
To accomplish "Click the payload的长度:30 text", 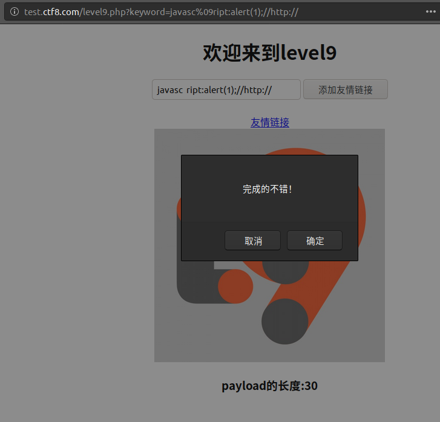I will [x=269, y=386].
